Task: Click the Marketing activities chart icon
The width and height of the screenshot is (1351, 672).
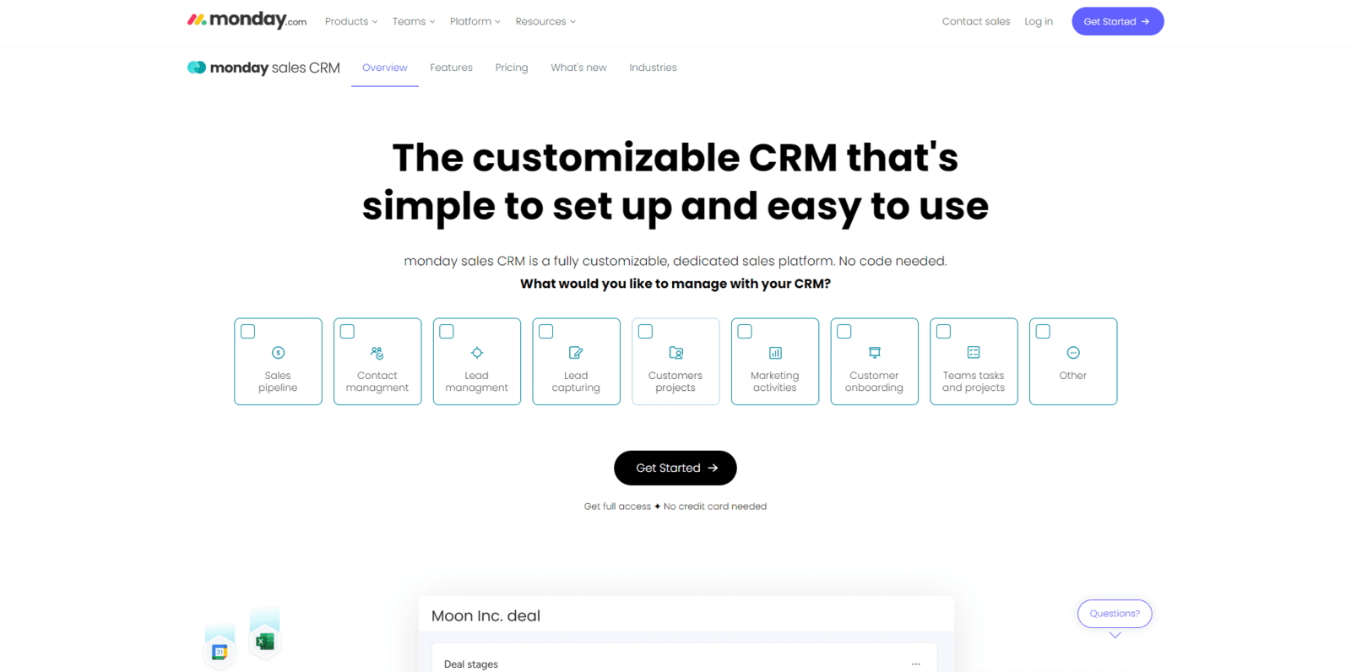Action: click(775, 353)
